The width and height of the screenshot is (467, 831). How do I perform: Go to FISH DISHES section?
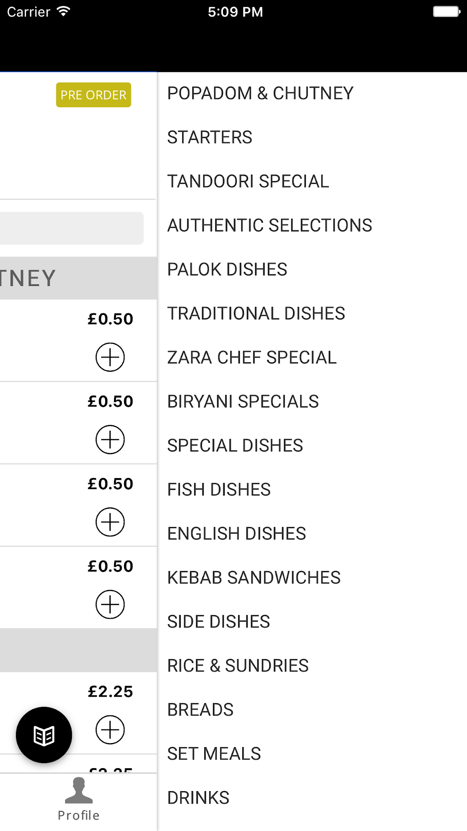point(219,490)
